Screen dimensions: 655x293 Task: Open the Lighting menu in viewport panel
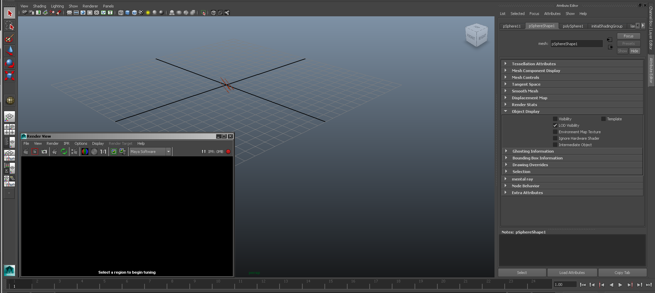(57, 6)
